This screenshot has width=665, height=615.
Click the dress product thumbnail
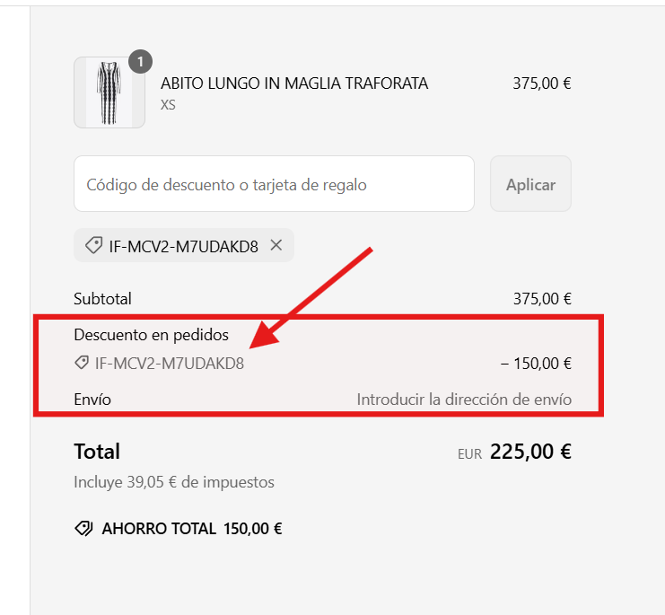(109, 92)
